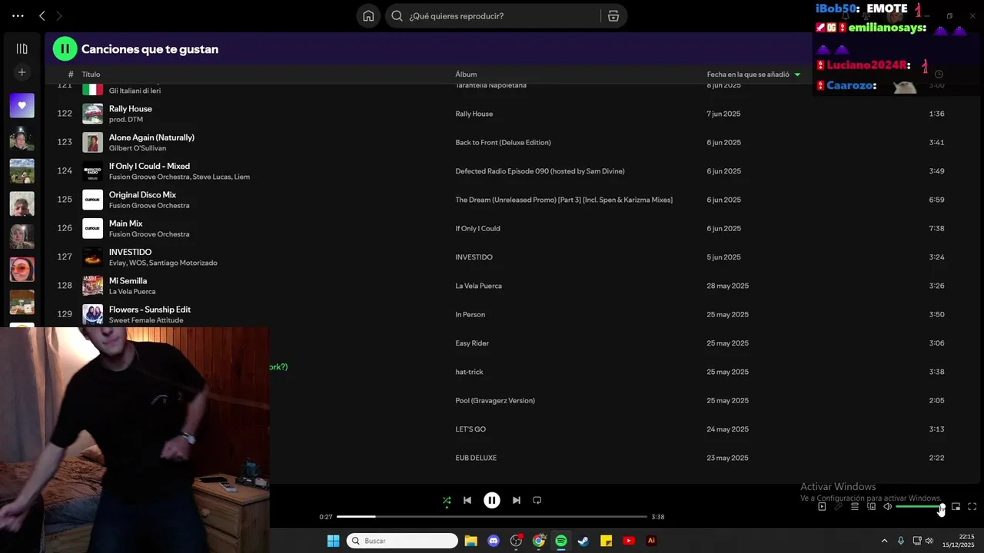Select the 'Rally House' song title
The height and width of the screenshot is (553, 984).
pos(131,108)
